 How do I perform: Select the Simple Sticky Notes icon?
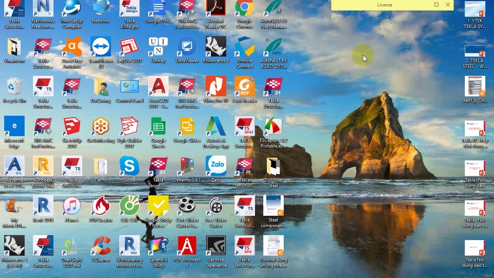tap(158, 212)
